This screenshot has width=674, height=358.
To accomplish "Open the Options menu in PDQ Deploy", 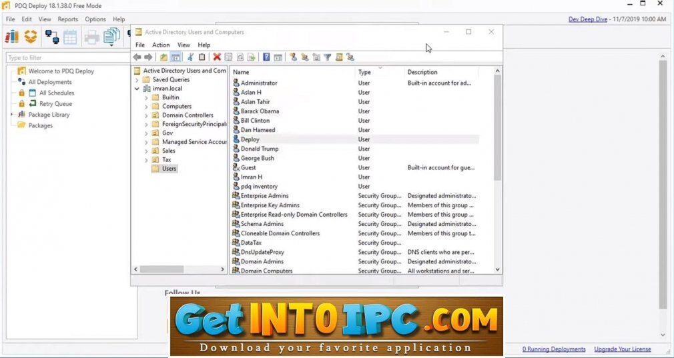I will (95, 19).
